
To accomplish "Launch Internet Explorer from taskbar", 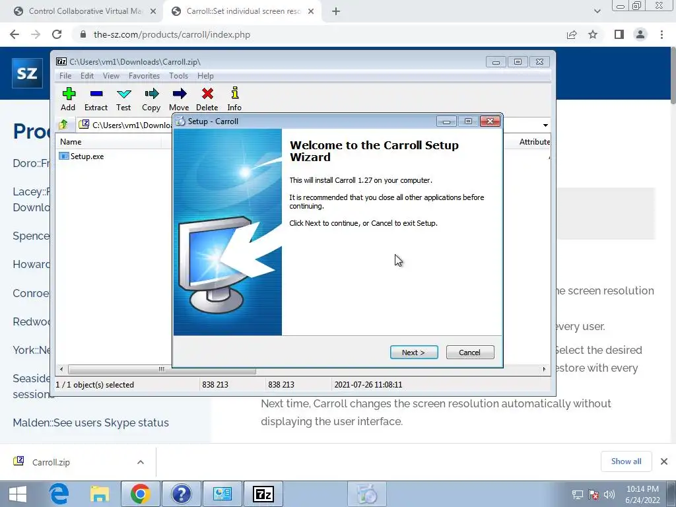I will [x=59, y=494].
